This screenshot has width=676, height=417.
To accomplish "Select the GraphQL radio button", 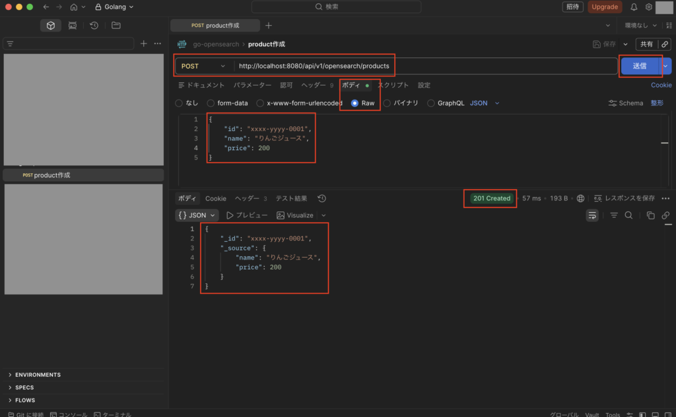I will point(431,103).
